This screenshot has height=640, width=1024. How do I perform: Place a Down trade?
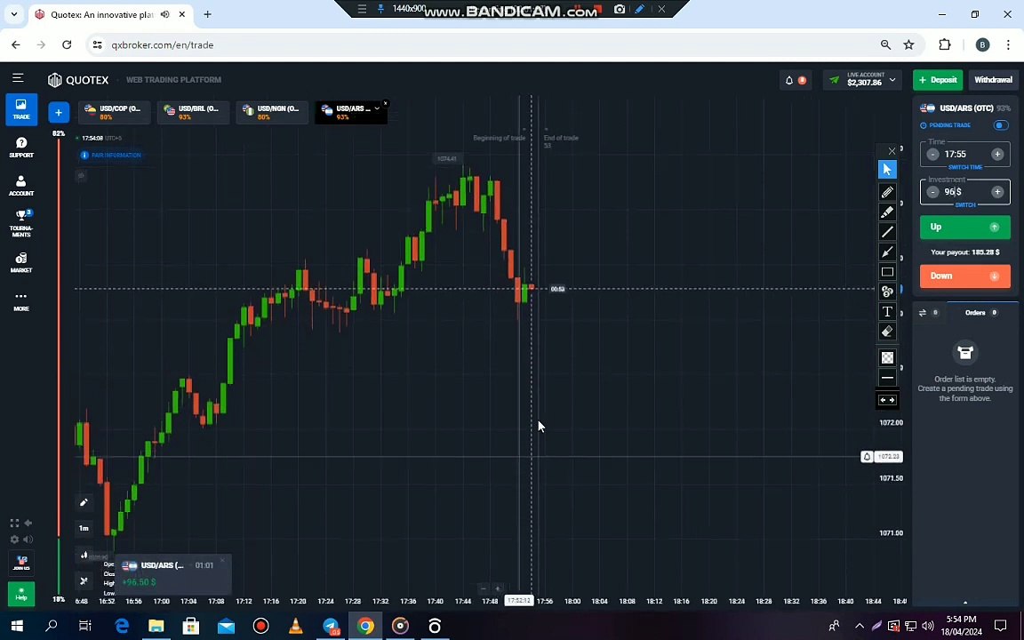coord(964,276)
